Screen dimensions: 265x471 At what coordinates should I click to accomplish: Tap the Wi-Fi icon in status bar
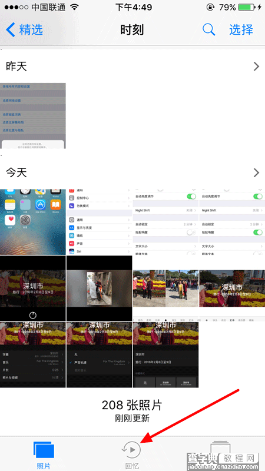click(x=75, y=7)
